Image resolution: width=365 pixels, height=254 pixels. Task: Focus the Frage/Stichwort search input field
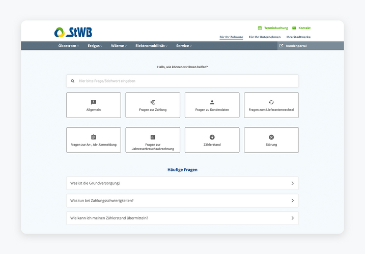click(182, 81)
